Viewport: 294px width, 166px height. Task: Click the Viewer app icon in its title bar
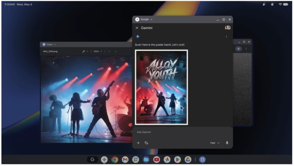click(44, 44)
